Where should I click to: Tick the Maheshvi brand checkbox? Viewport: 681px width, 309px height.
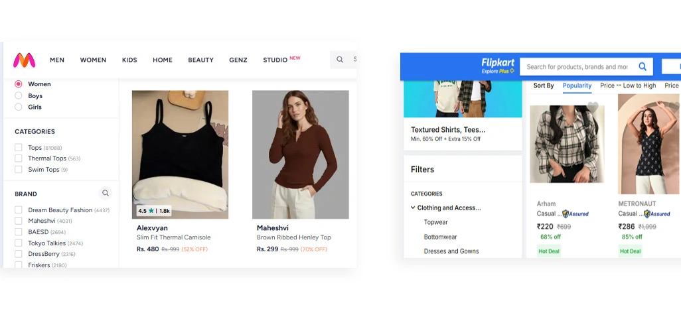[x=19, y=221]
